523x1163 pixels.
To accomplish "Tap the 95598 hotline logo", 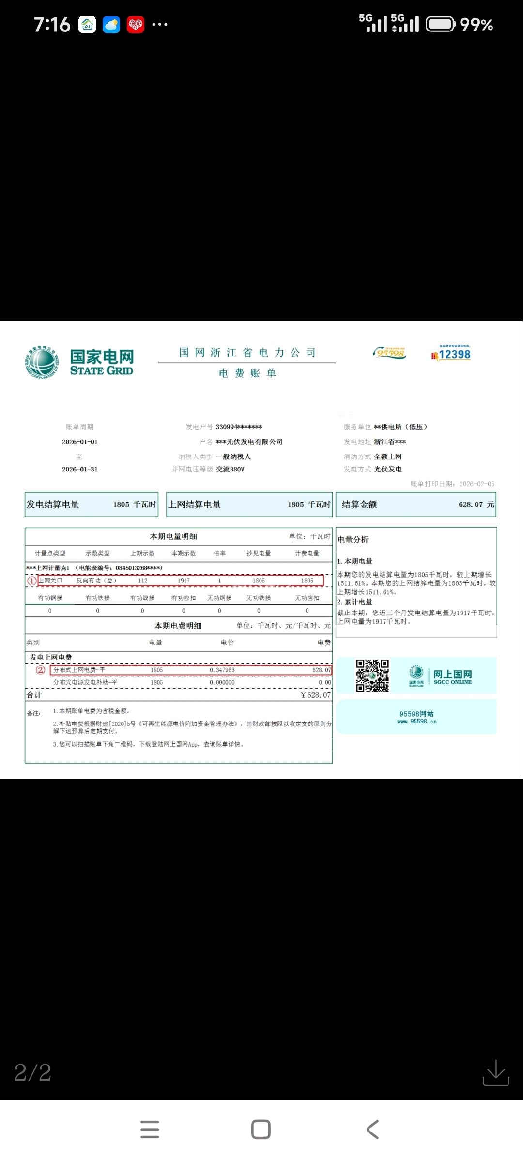I will 390,353.
